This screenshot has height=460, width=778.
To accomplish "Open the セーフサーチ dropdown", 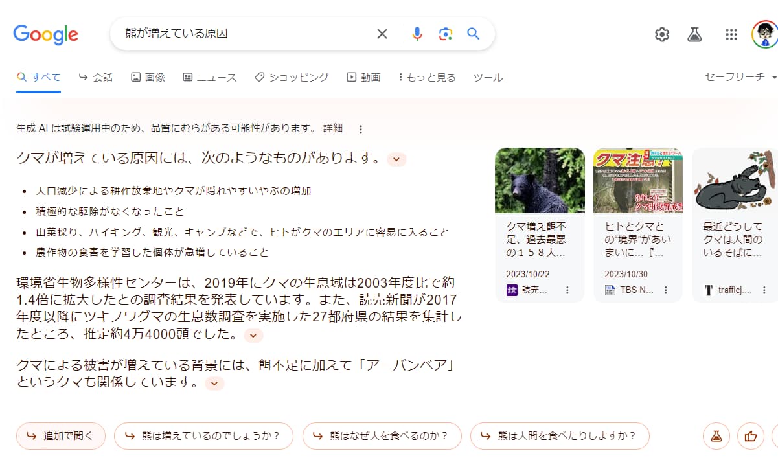I will pyautogui.click(x=741, y=76).
